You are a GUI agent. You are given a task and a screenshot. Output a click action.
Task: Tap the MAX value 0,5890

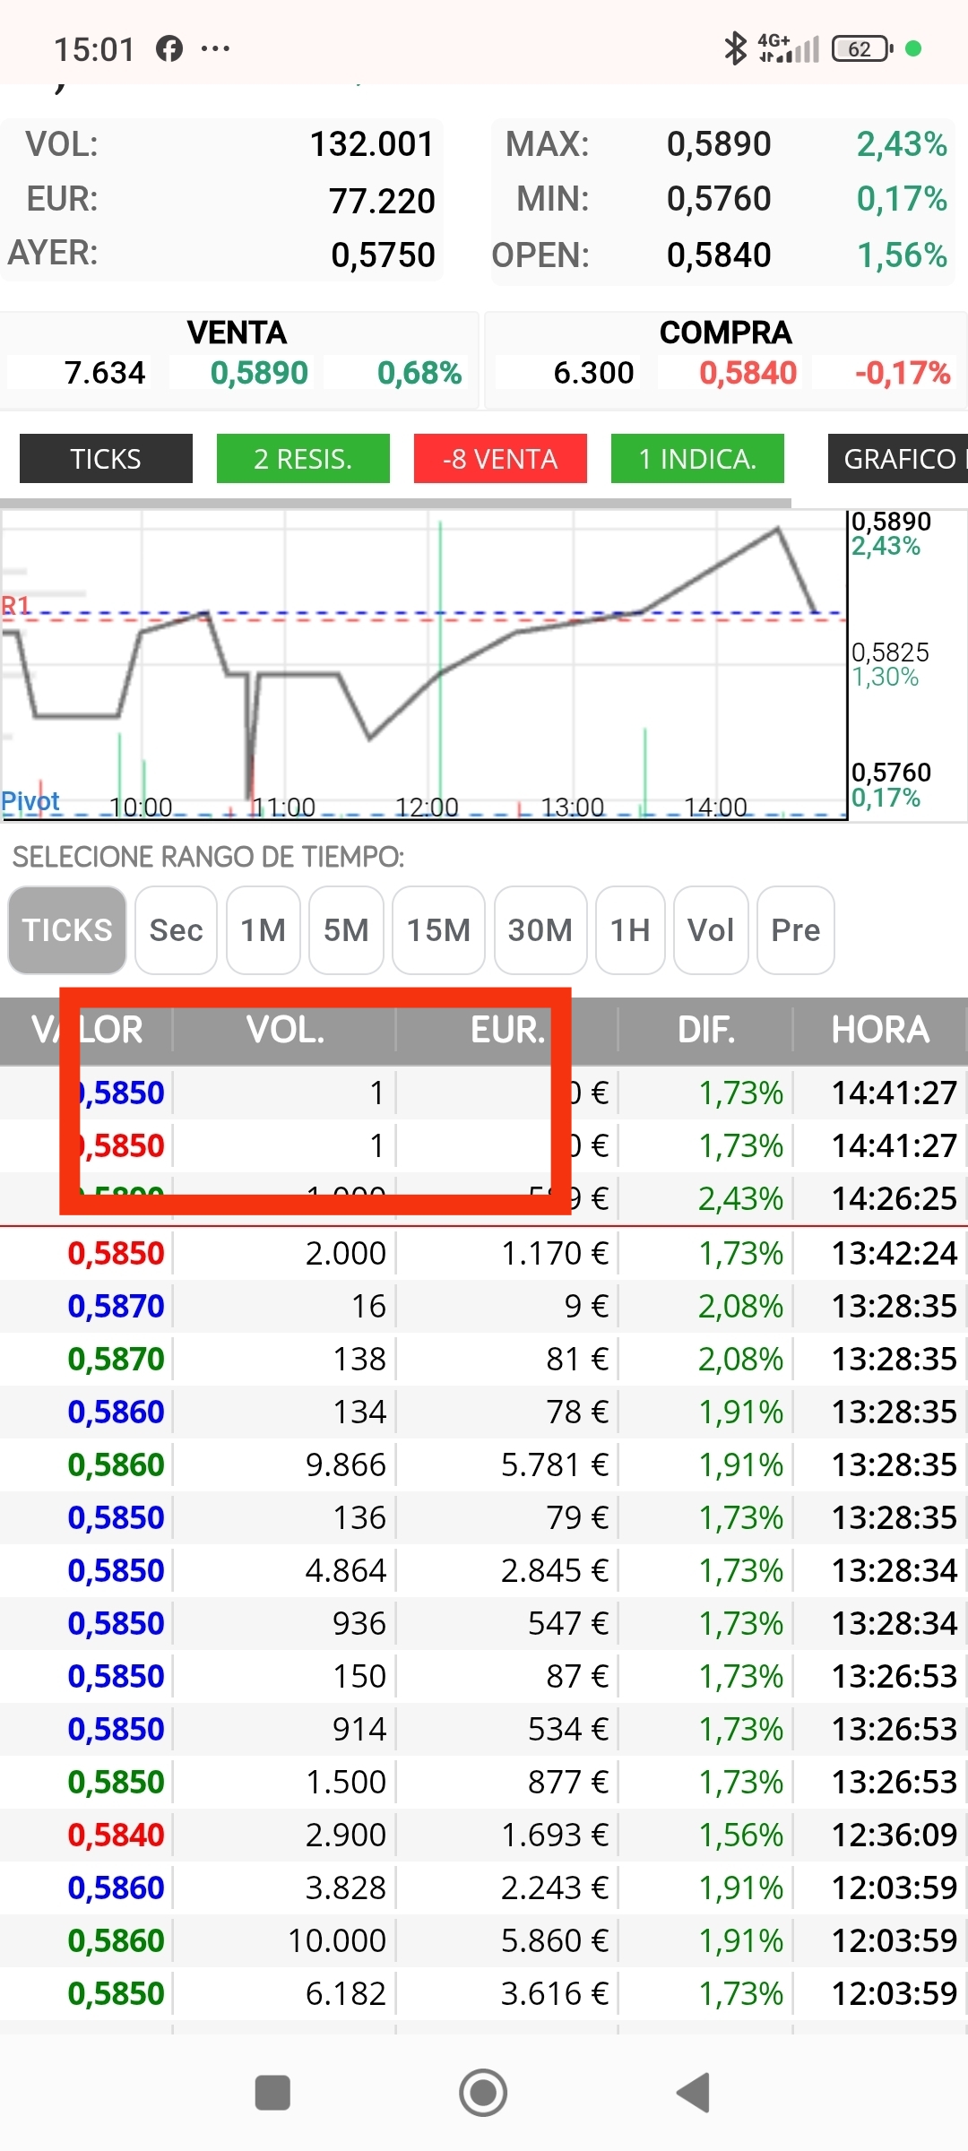(x=719, y=144)
